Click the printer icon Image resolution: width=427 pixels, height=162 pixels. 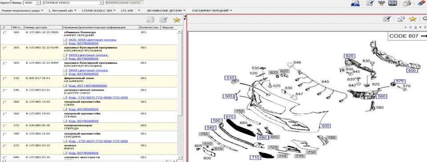coord(407,3)
